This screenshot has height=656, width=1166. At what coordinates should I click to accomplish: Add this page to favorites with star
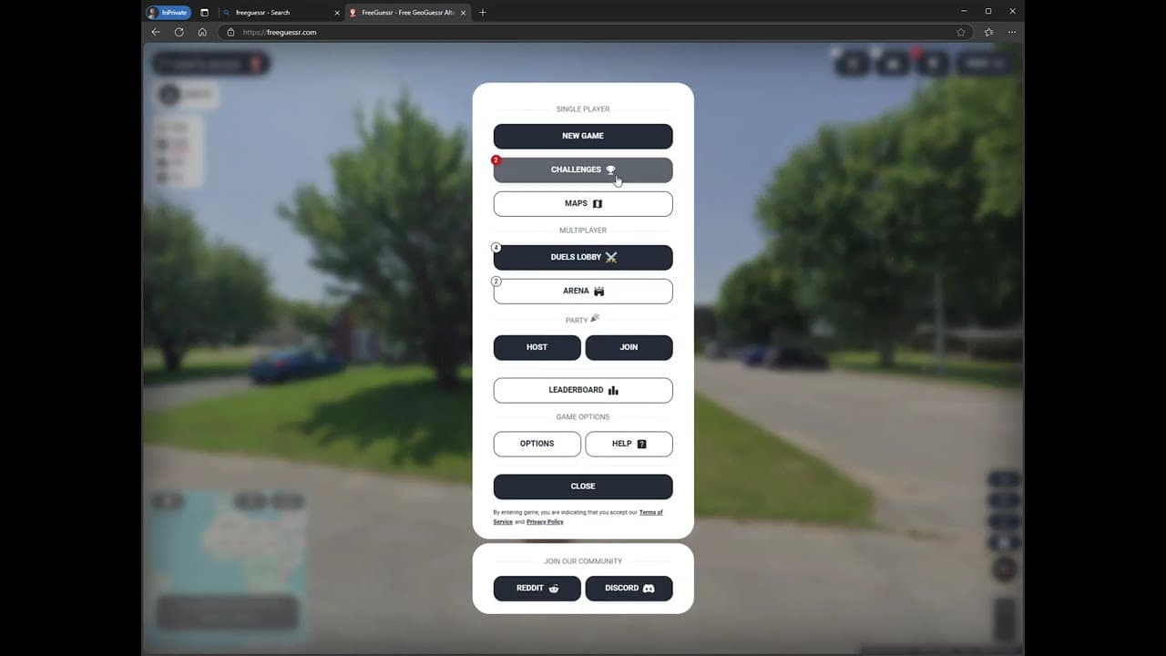[x=961, y=32]
